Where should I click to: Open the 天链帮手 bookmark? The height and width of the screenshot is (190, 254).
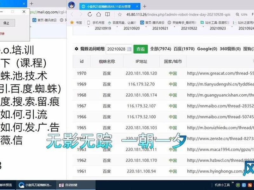[x=182, y=22]
